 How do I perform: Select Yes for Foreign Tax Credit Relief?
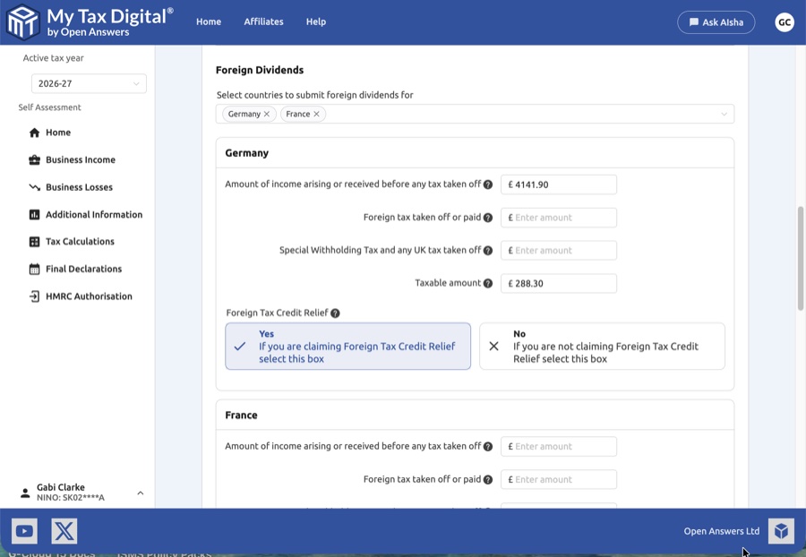click(347, 347)
